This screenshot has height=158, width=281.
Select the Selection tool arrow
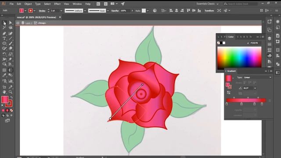[x=4, y=23]
